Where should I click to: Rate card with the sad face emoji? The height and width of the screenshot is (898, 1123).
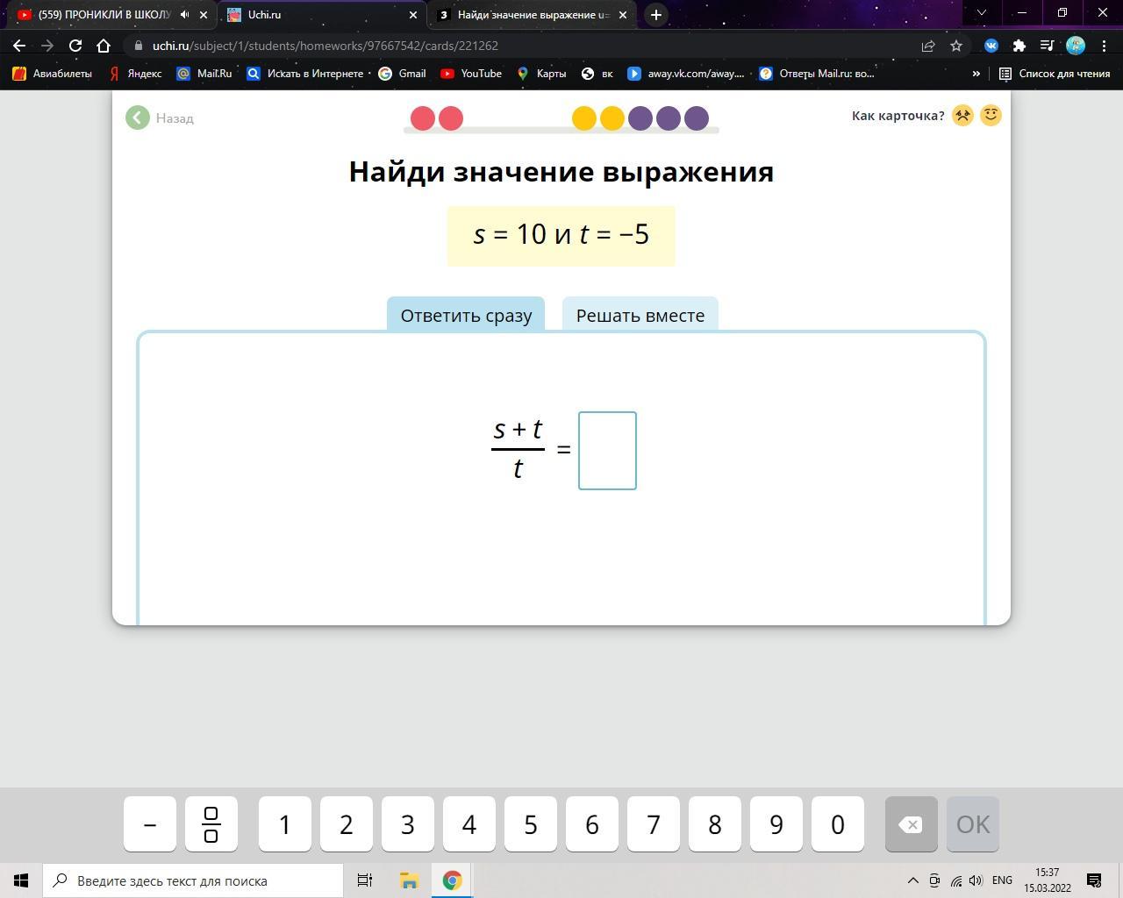point(962,116)
